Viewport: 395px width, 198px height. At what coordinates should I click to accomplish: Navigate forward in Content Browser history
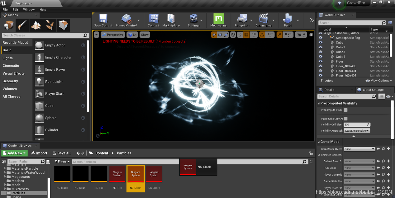[x=83, y=153]
